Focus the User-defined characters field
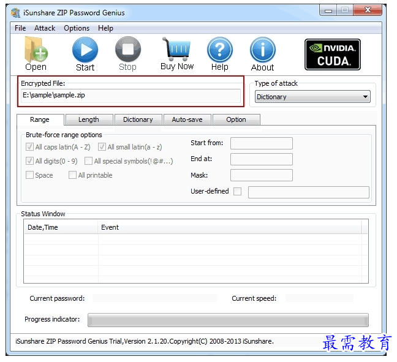The height and width of the screenshot is (362, 397). pos(309,192)
